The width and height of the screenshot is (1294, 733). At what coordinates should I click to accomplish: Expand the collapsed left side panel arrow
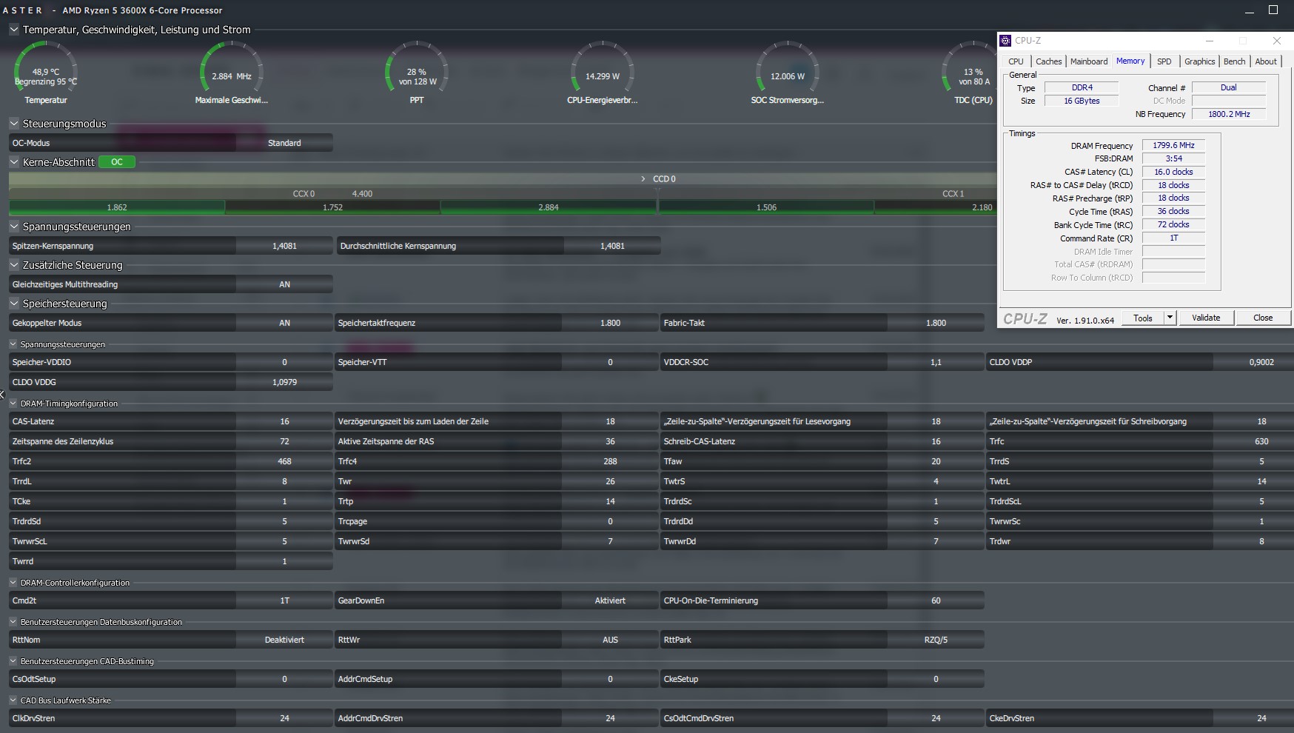pos(2,395)
